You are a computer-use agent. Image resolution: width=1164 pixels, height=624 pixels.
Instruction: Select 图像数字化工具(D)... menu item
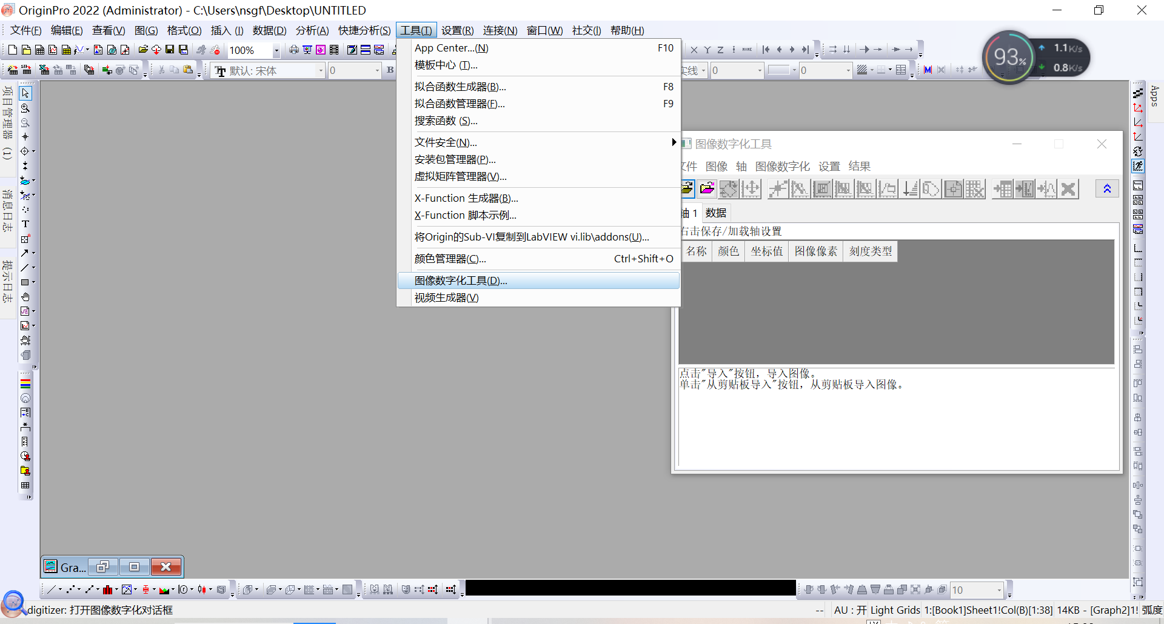click(538, 280)
